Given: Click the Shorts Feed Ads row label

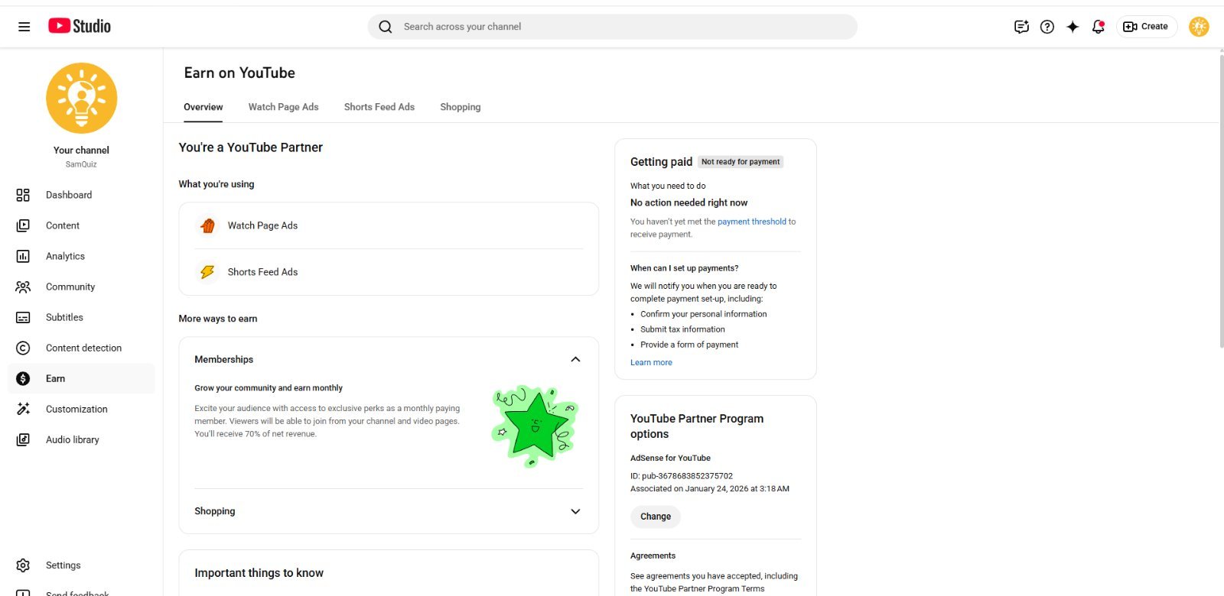Looking at the screenshot, I should tap(262, 272).
